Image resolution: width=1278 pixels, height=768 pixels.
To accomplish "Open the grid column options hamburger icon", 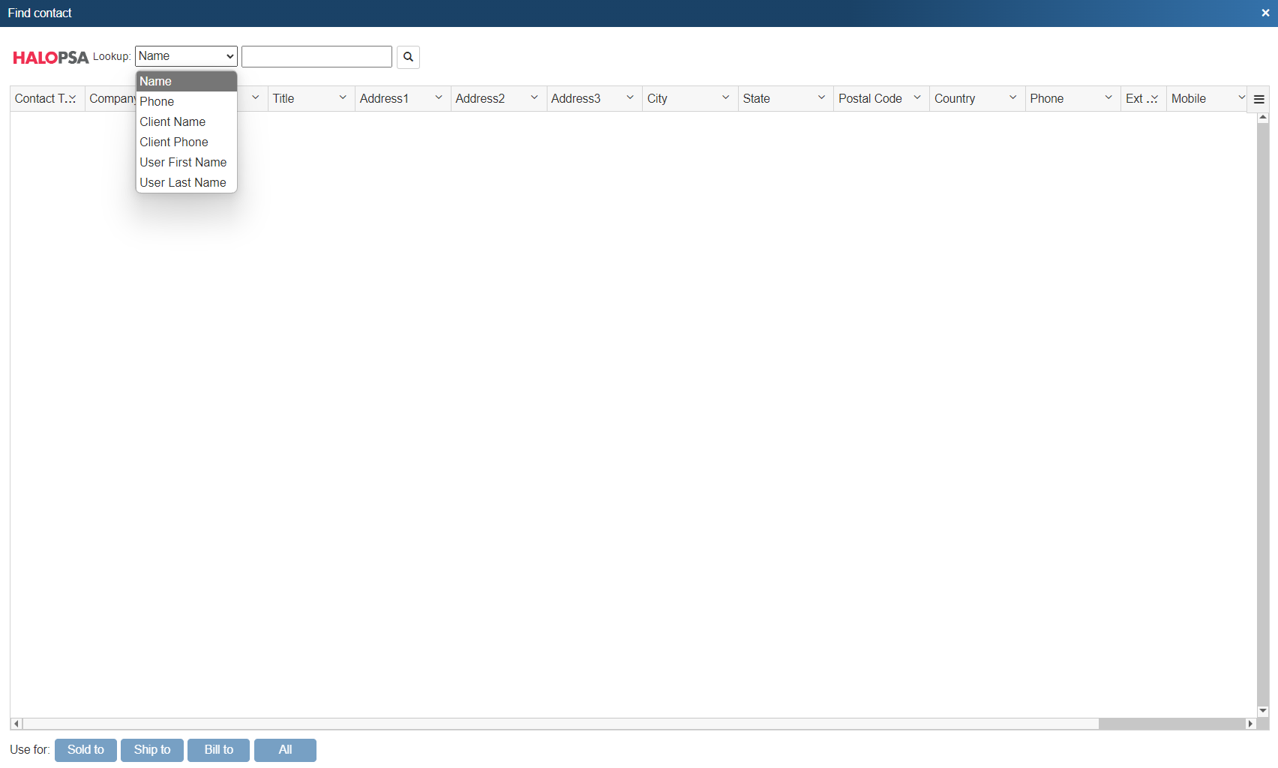I will 1259,98.
